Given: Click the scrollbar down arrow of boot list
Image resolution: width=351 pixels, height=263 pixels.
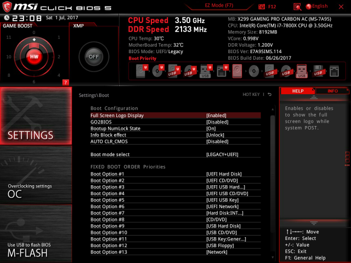Looking at the screenshot, I should (x=273, y=258).
